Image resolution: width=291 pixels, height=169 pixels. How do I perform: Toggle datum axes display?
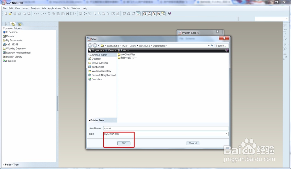(149, 14)
